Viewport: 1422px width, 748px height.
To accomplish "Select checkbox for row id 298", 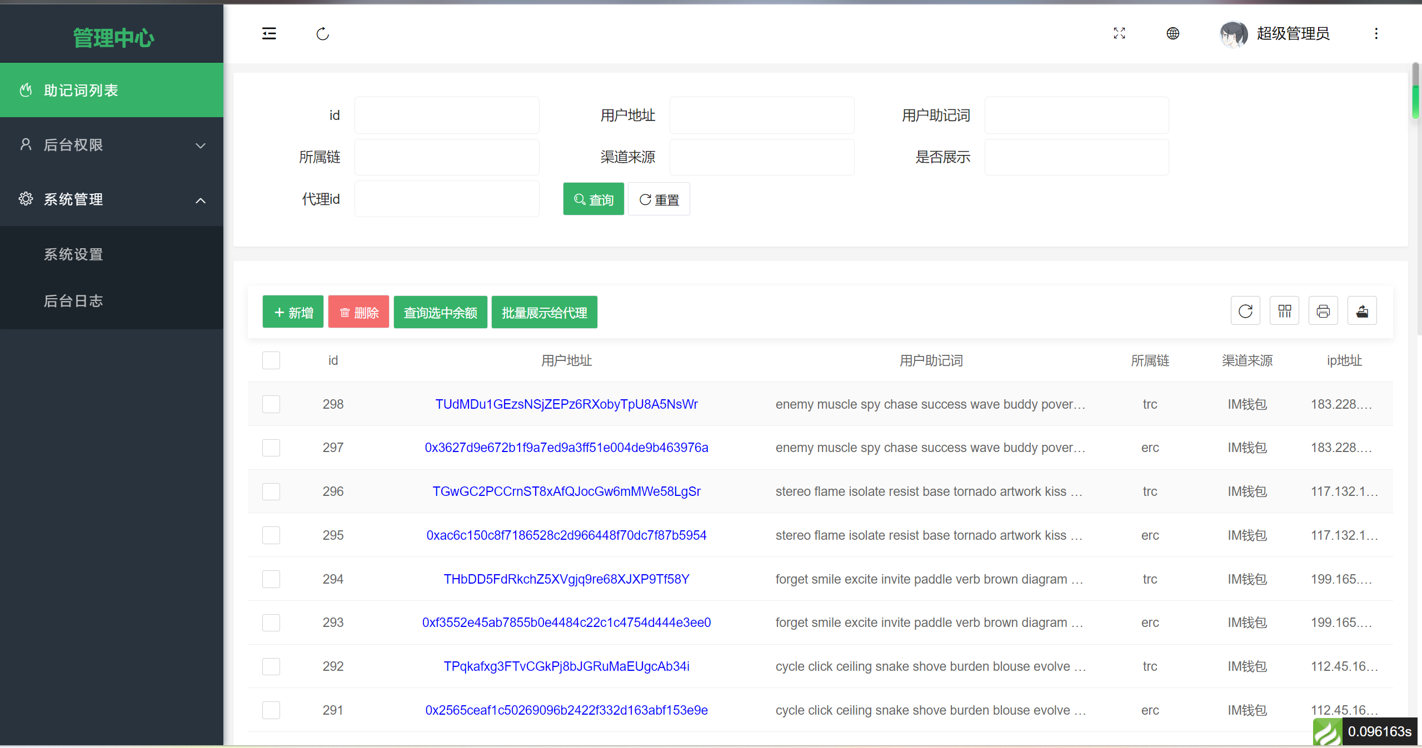I will (x=271, y=404).
